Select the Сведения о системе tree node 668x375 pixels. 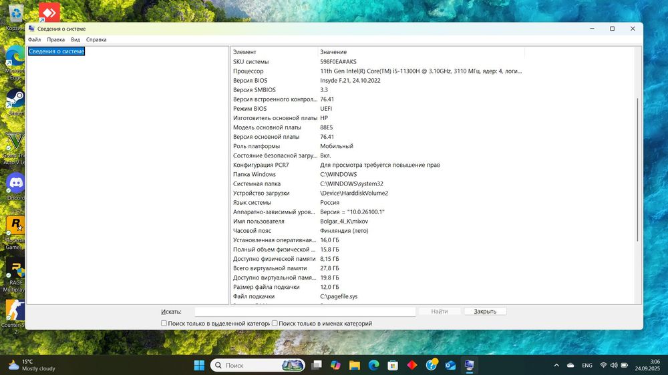[x=57, y=51]
